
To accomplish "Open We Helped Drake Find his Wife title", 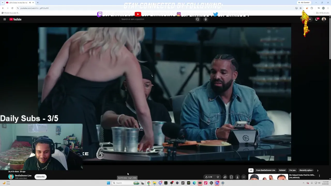I will click(x=303, y=176).
